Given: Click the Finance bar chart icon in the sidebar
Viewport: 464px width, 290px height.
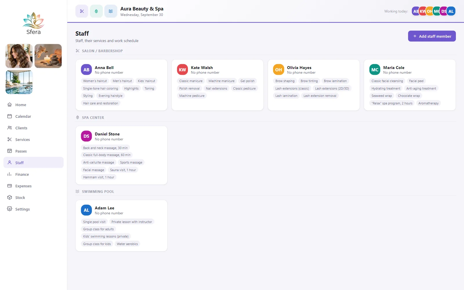Looking at the screenshot, I should click(x=10, y=174).
